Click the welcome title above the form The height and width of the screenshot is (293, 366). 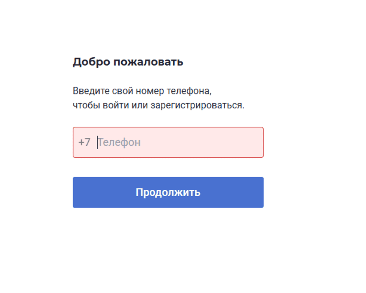click(x=128, y=61)
